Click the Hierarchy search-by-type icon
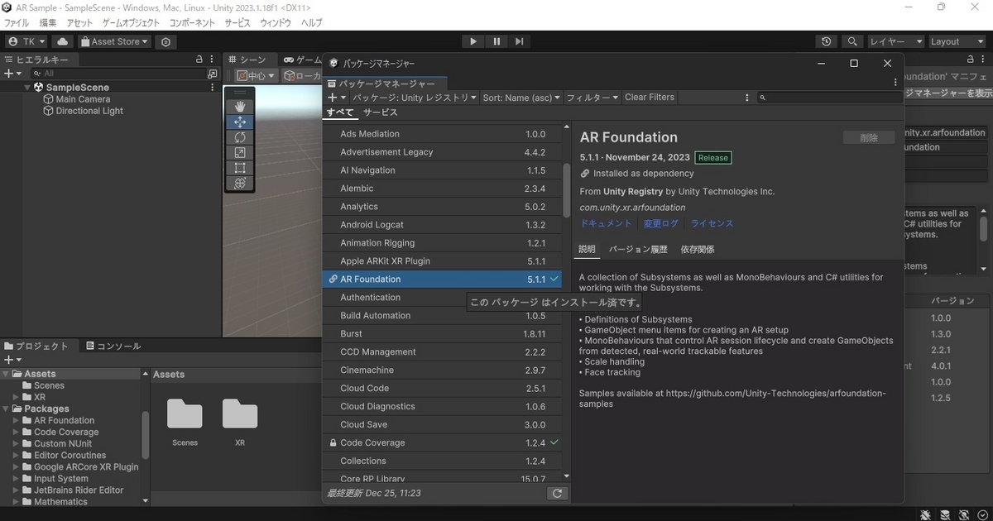 coord(213,74)
